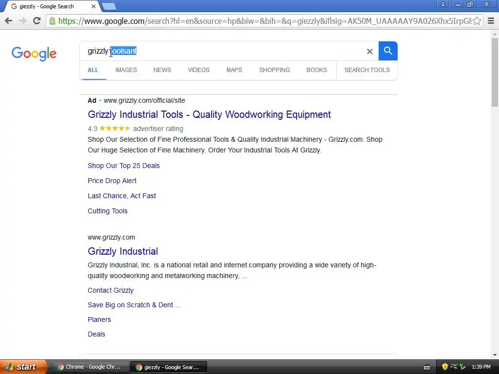Image resolution: width=499 pixels, height=374 pixels.
Task: Switch to the IMAGES tab
Action: pos(126,70)
